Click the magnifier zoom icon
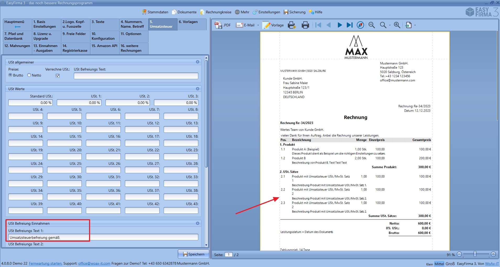 pyautogui.click(x=383, y=25)
